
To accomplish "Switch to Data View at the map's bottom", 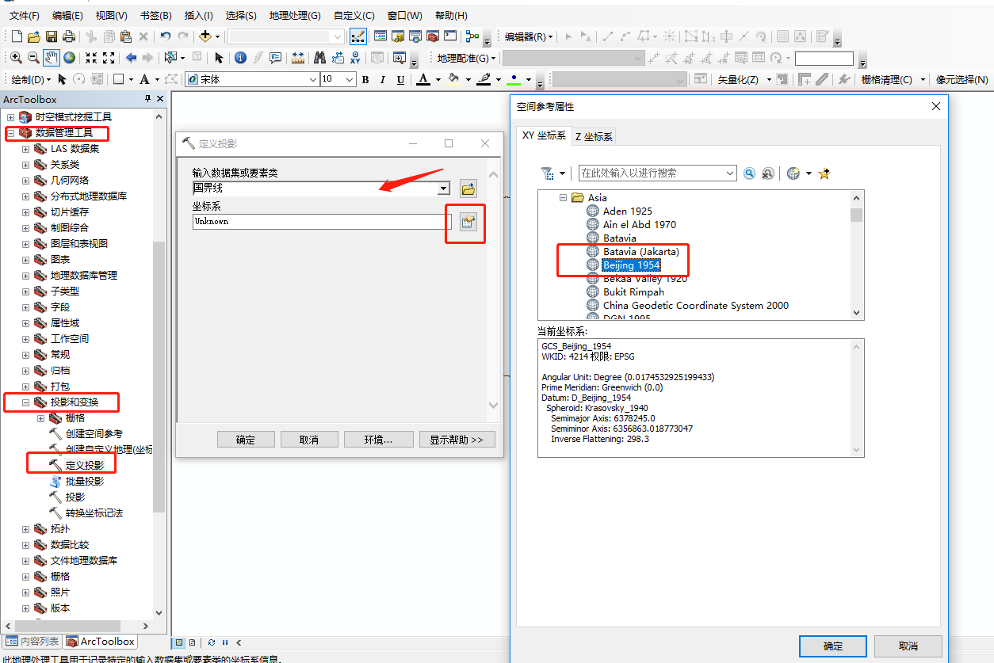I will click(179, 642).
